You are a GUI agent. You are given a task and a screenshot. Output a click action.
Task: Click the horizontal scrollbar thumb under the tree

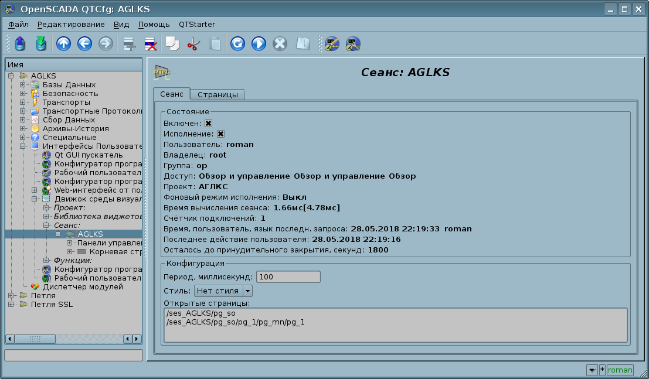click(35, 339)
